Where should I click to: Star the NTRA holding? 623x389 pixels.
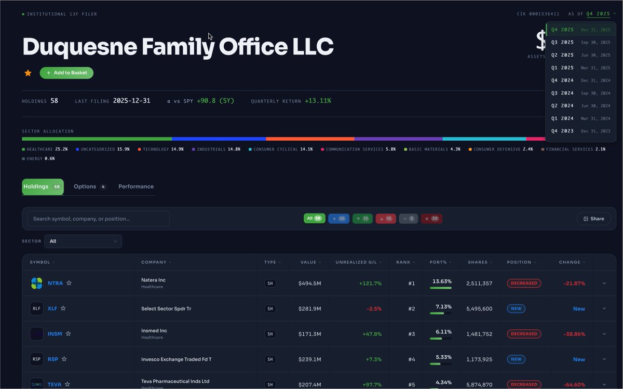coord(69,283)
